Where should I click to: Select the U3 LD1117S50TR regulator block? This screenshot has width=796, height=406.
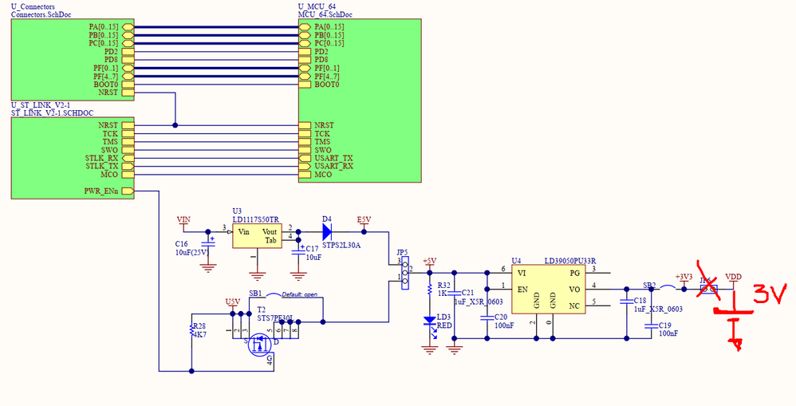(x=257, y=235)
